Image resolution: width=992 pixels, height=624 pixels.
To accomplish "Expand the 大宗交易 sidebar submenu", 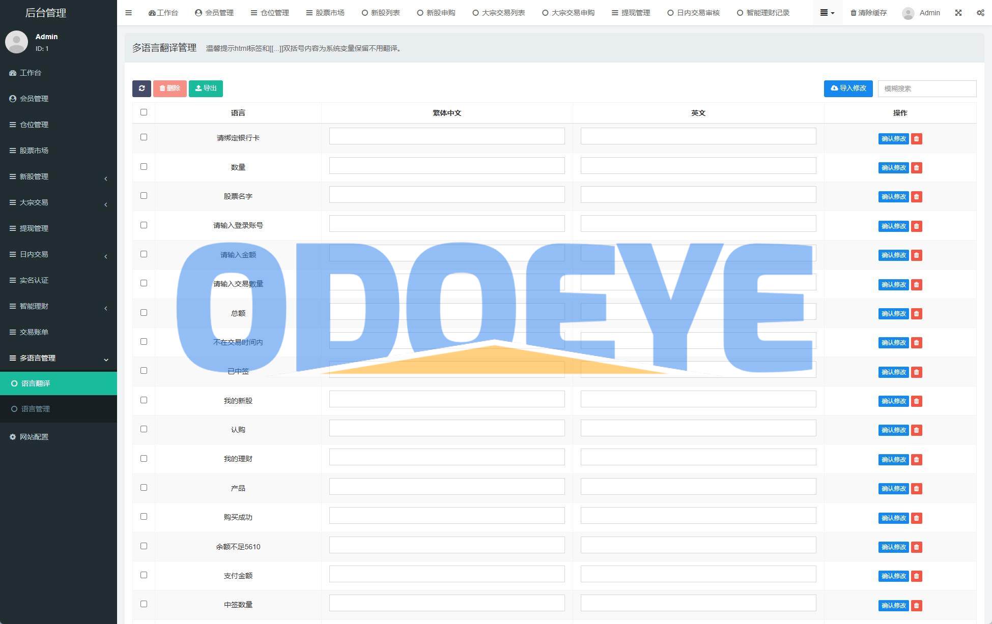I will 59,202.
